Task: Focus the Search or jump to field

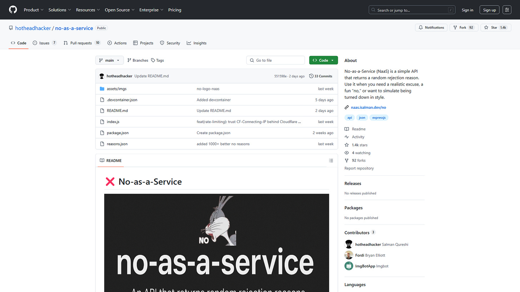Action: [412, 10]
